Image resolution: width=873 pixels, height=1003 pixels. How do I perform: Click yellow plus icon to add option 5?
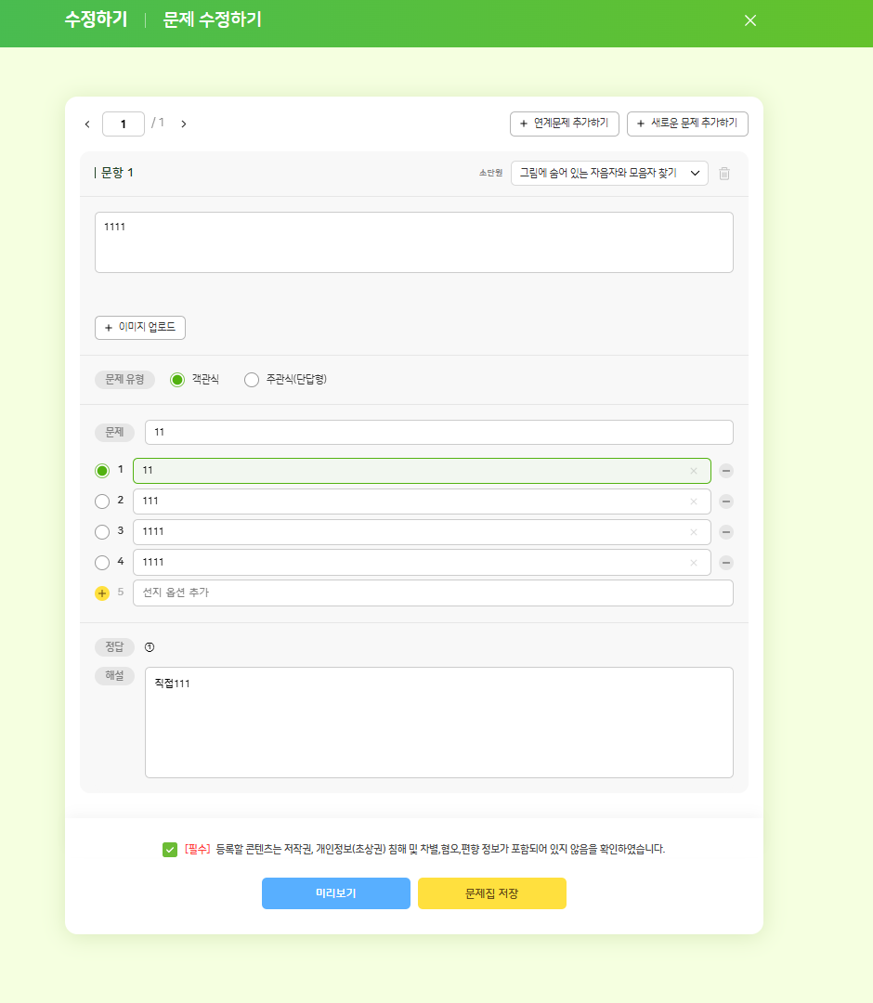tap(102, 593)
